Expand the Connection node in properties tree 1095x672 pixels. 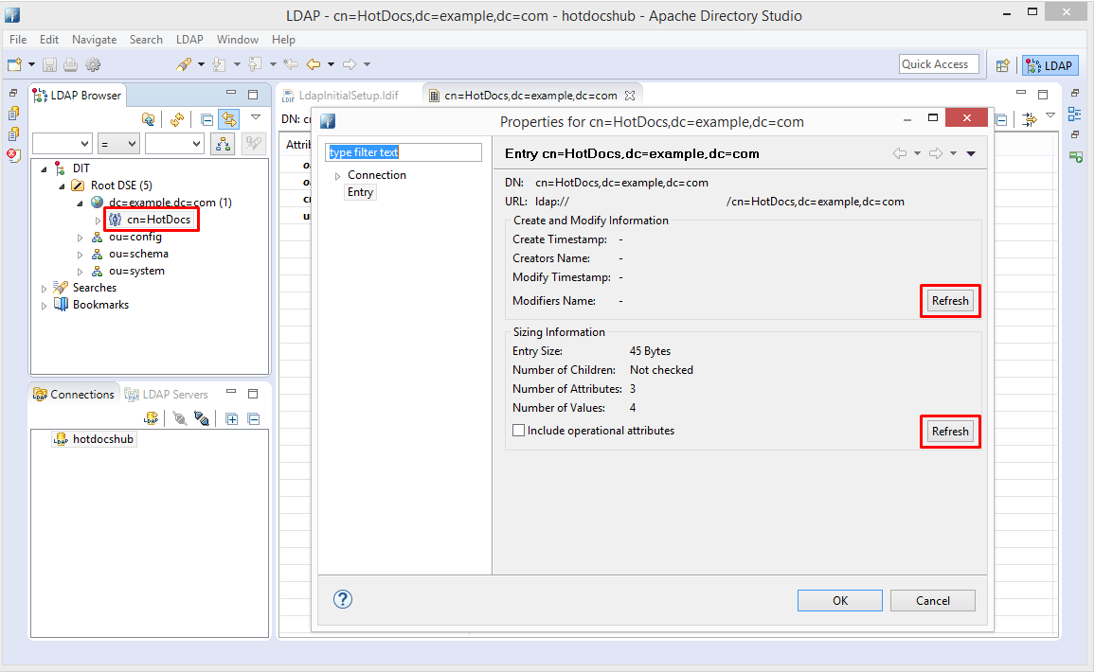338,176
